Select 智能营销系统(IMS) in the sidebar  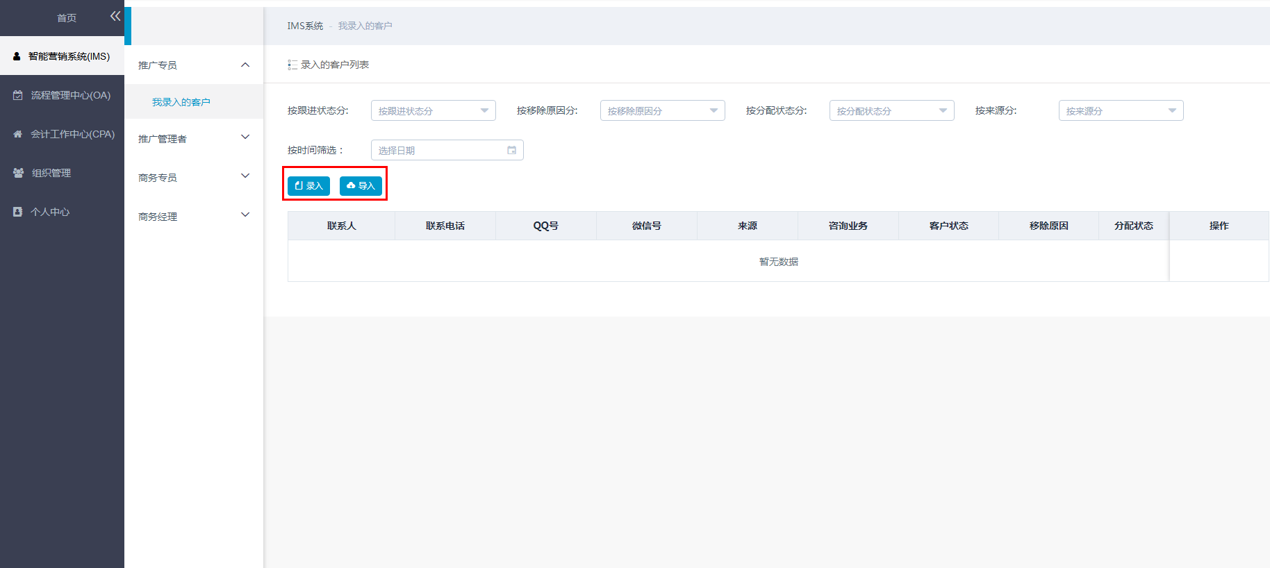coord(62,56)
